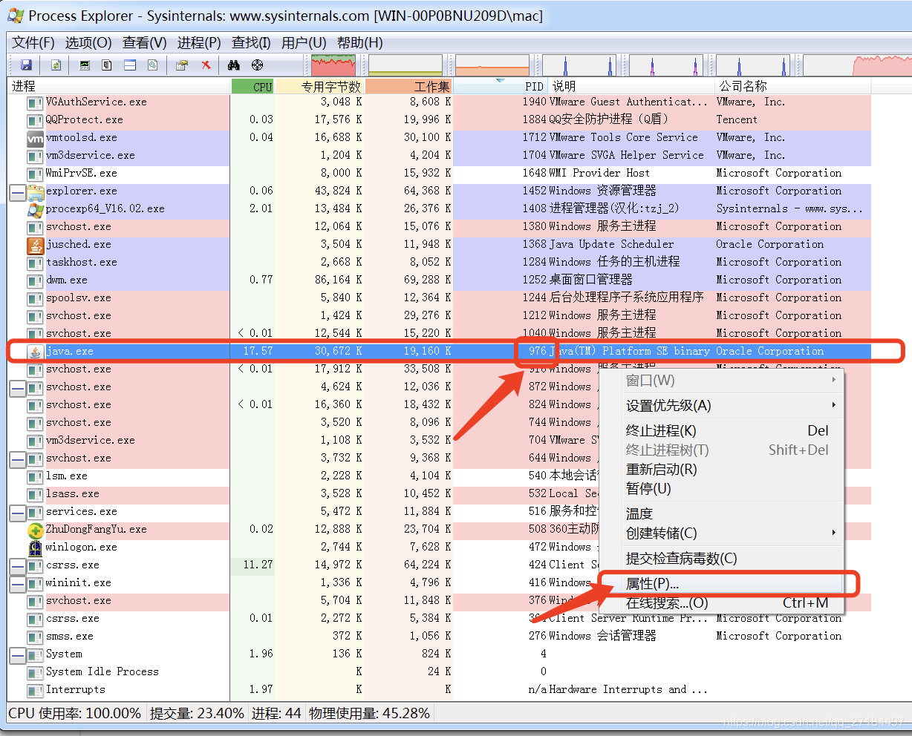Screen dimensions: 912x736
Task: Click the orange physical memory mini graph
Action: tap(492, 65)
